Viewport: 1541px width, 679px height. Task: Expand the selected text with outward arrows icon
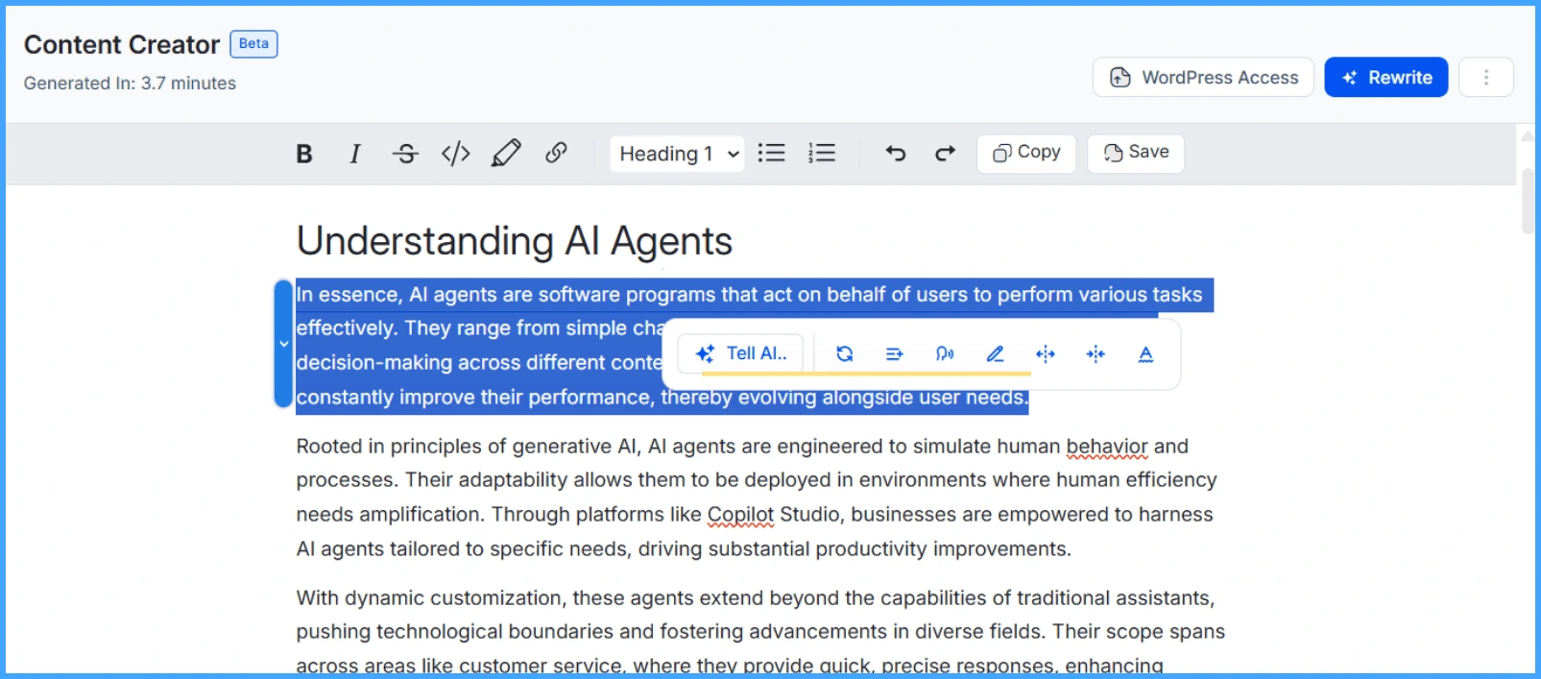click(x=1046, y=354)
